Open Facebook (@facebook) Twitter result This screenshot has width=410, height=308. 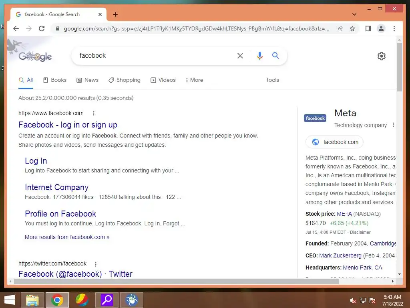tap(75, 274)
